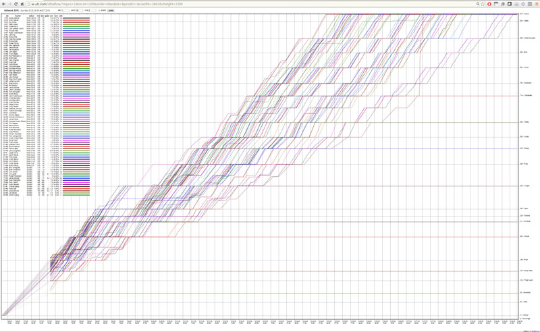Viewport: 540px width, 332px height.
Task: Click the browser forward arrow
Action: click(10, 4)
